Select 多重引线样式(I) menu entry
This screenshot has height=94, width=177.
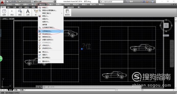click(51, 40)
